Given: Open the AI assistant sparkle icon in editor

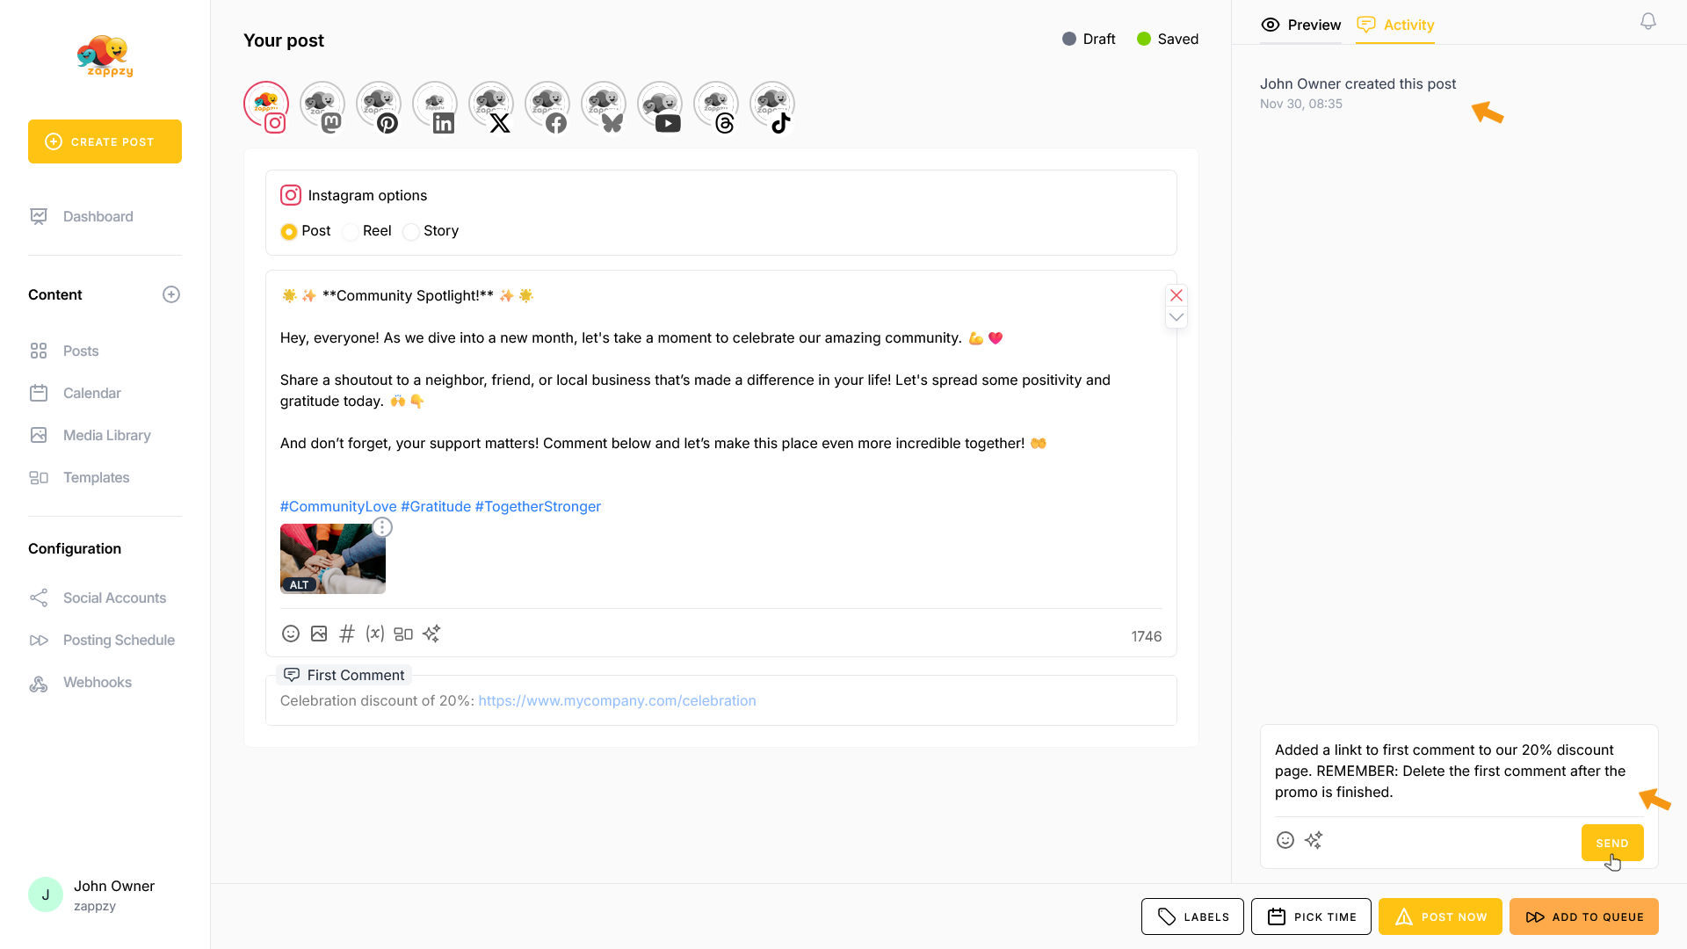Looking at the screenshot, I should tap(431, 634).
